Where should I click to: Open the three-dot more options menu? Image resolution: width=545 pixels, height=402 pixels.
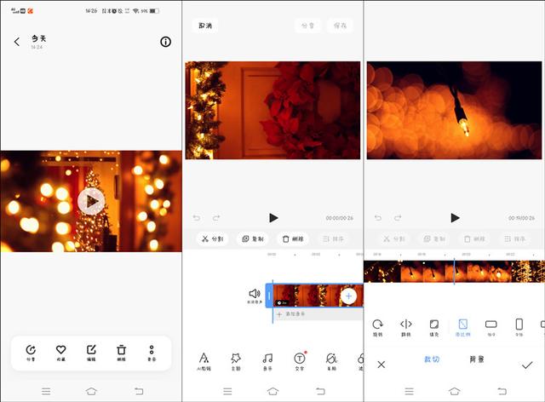(152, 351)
